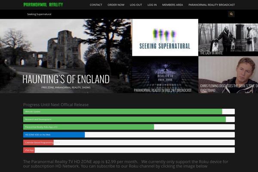Viewport: 258px width, 172px height.
Task: Go to the Members Area
Action: tap(172, 5)
